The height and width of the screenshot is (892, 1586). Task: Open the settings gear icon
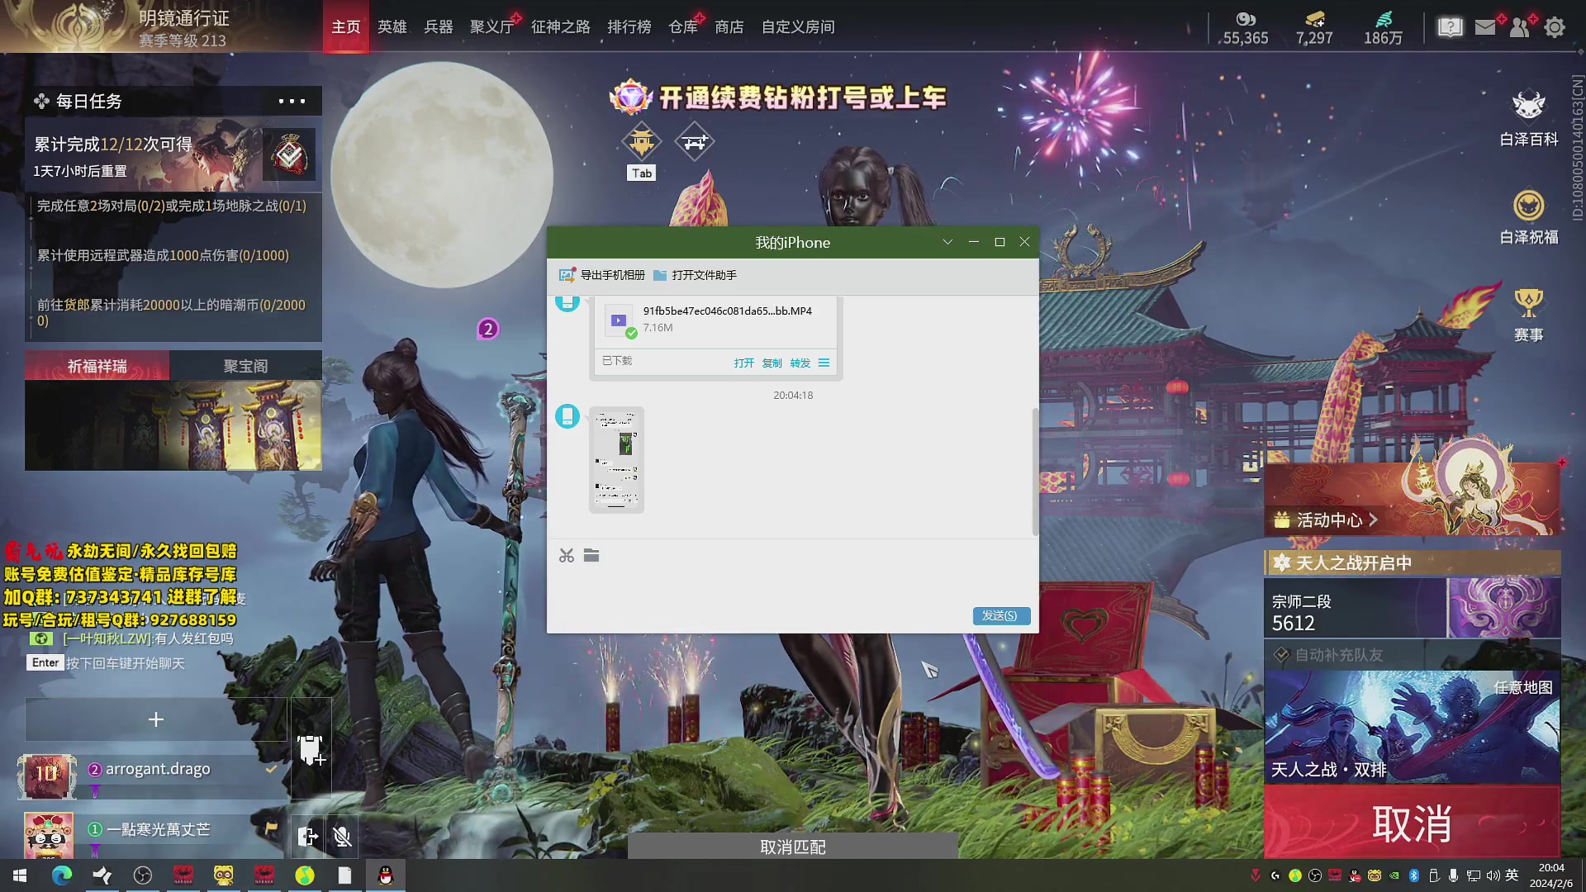(1555, 27)
